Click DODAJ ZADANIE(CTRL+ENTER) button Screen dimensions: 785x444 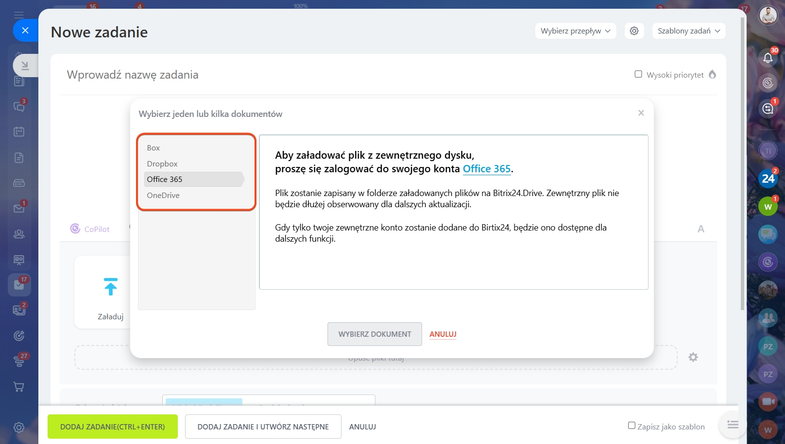(x=113, y=427)
